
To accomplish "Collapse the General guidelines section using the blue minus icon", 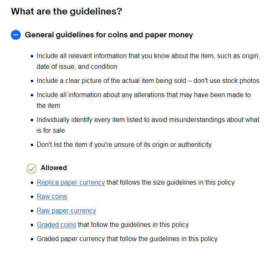I will [x=16, y=35].
